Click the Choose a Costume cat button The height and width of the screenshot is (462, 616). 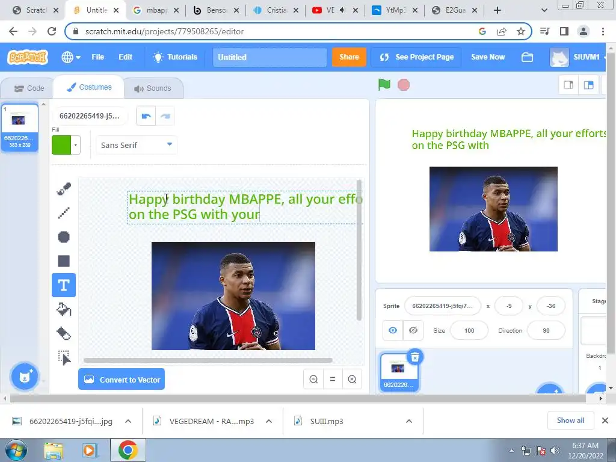coord(24,377)
